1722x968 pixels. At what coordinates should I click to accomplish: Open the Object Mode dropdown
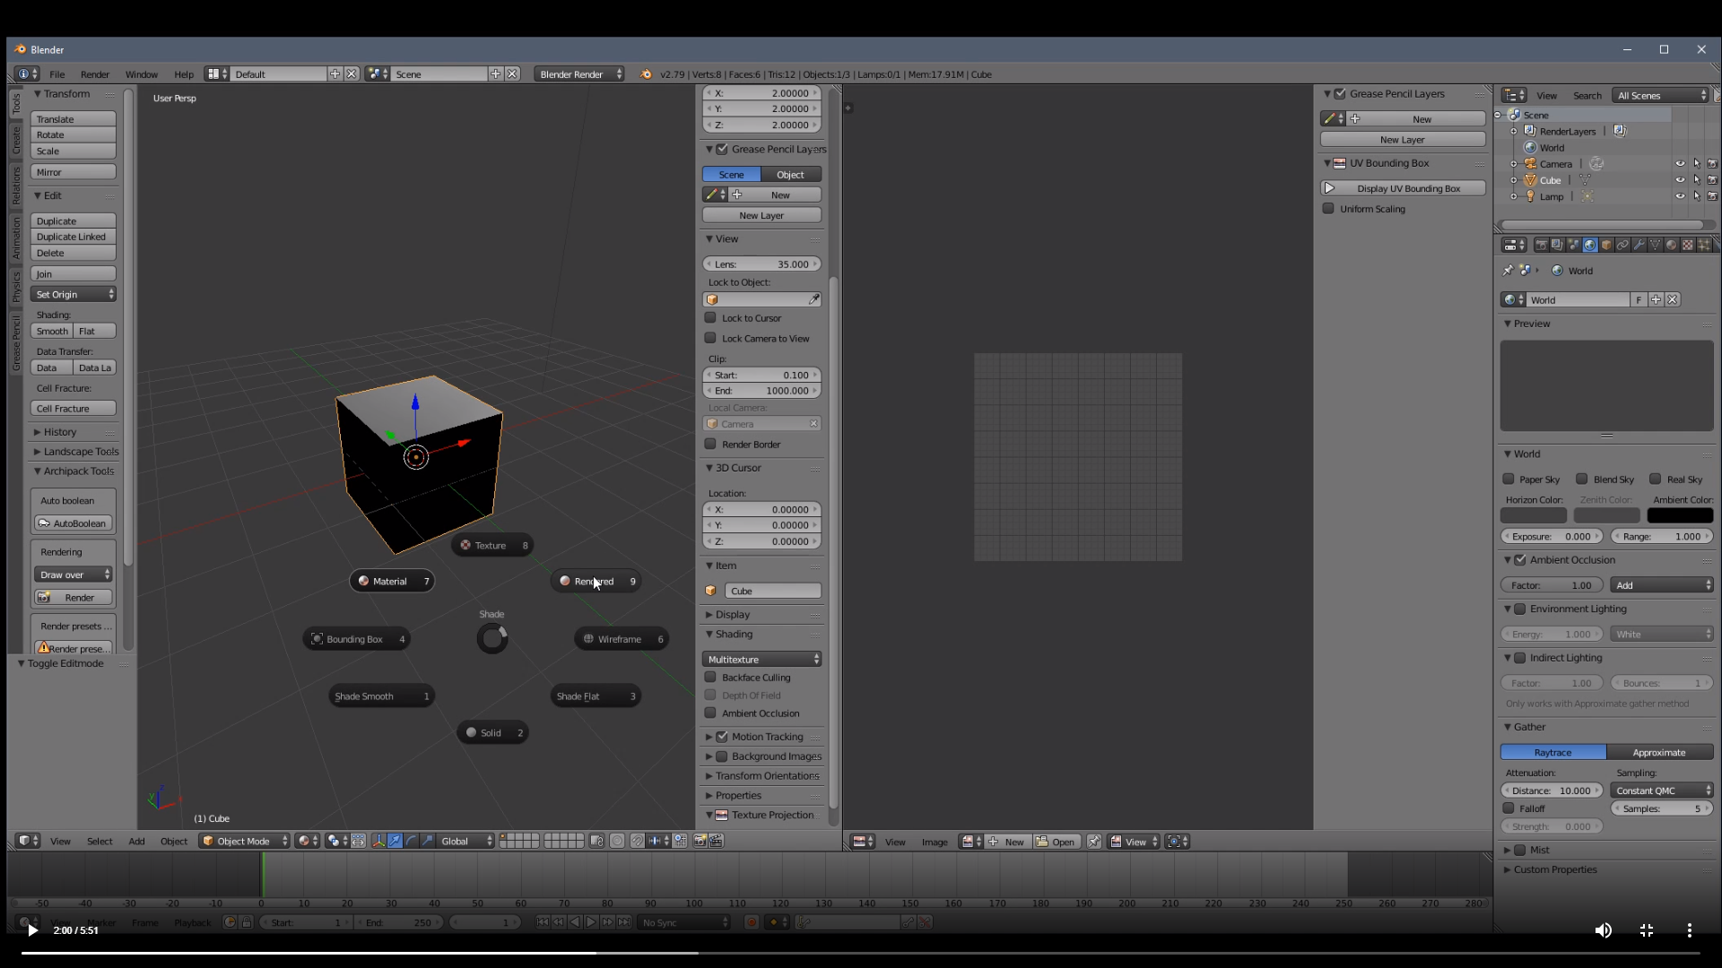(244, 841)
